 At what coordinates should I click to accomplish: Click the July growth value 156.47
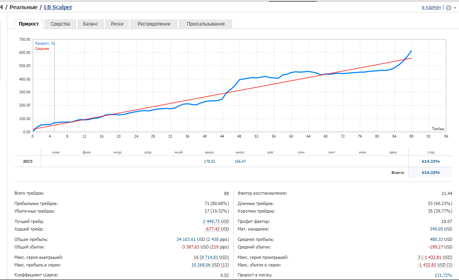pyautogui.click(x=240, y=161)
